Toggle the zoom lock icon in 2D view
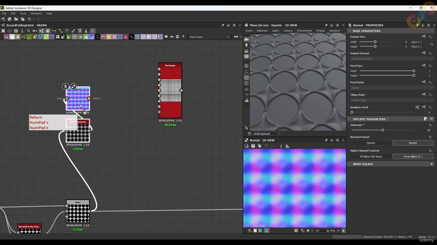The image size is (437, 245). pos(343,231)
